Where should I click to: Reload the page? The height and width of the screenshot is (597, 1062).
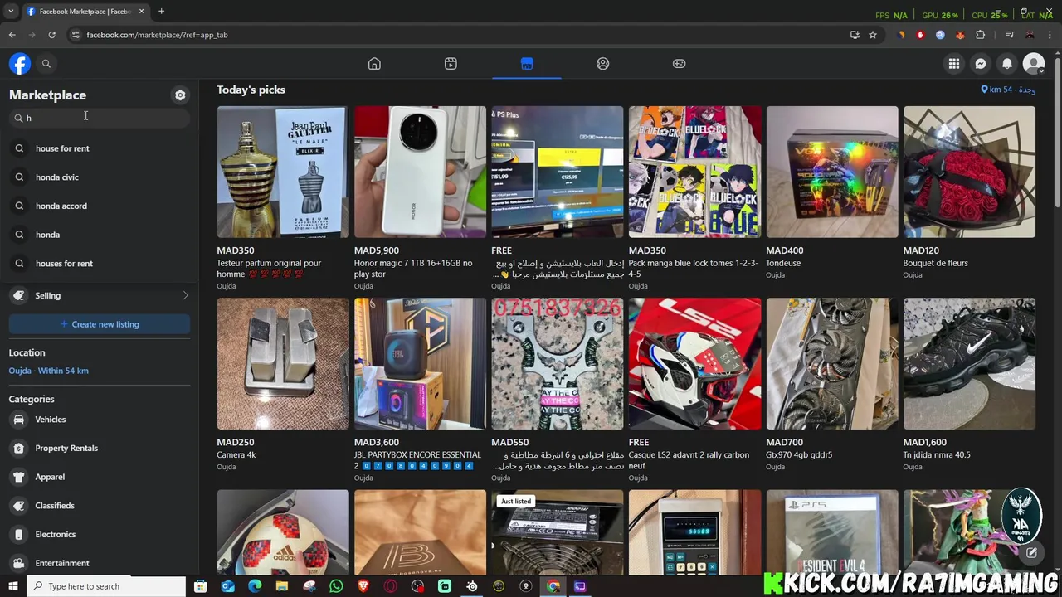pos(51,35)
